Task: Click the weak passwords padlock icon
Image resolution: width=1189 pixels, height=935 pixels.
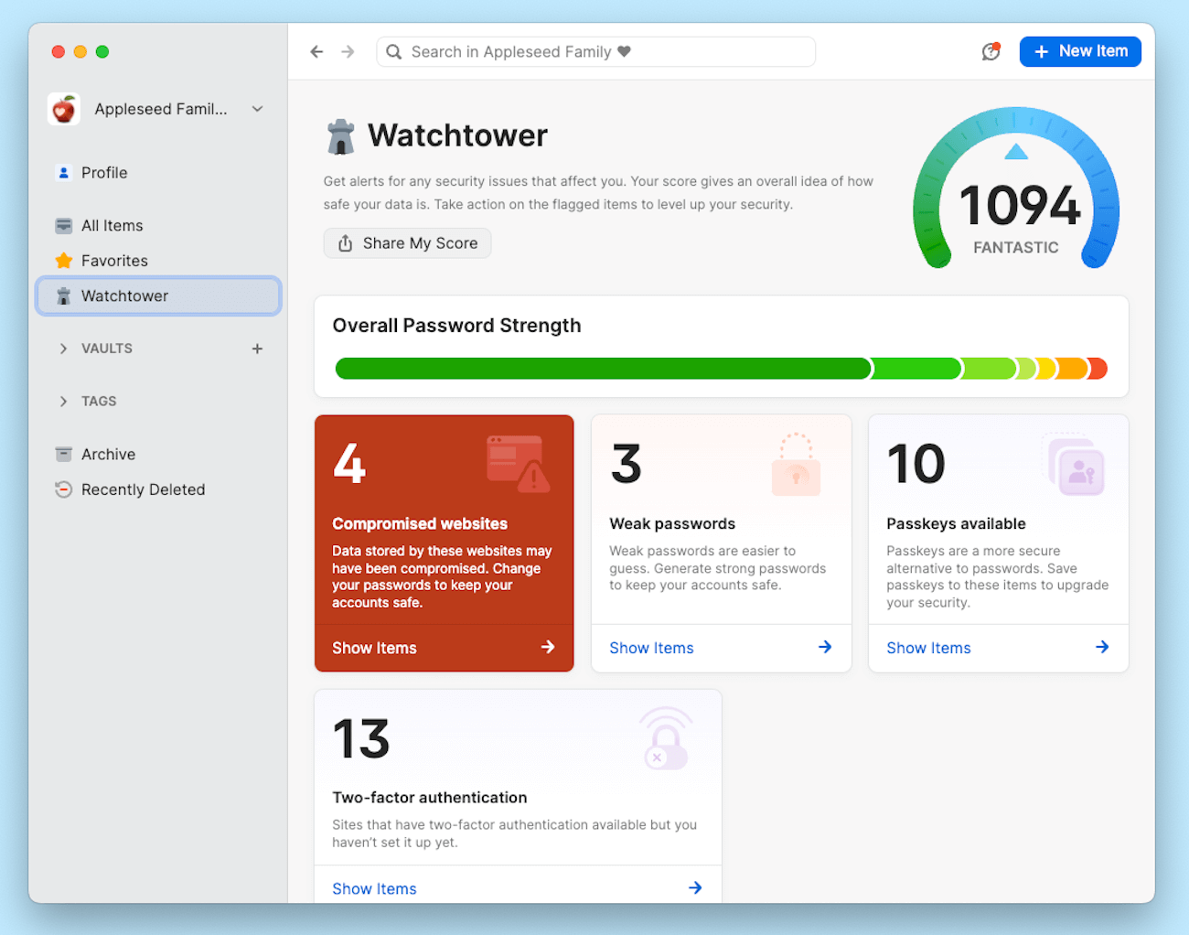Action: point(797,462)
